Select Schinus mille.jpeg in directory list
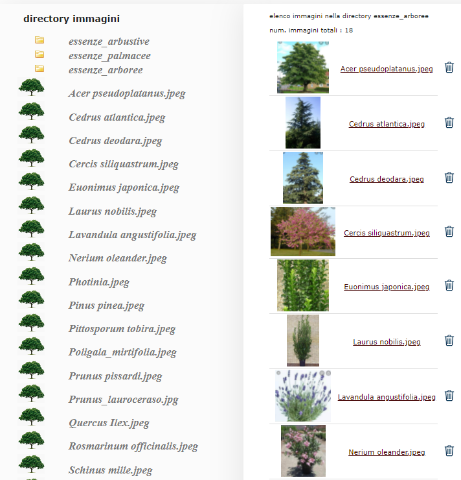 click(x=110, y=470)
